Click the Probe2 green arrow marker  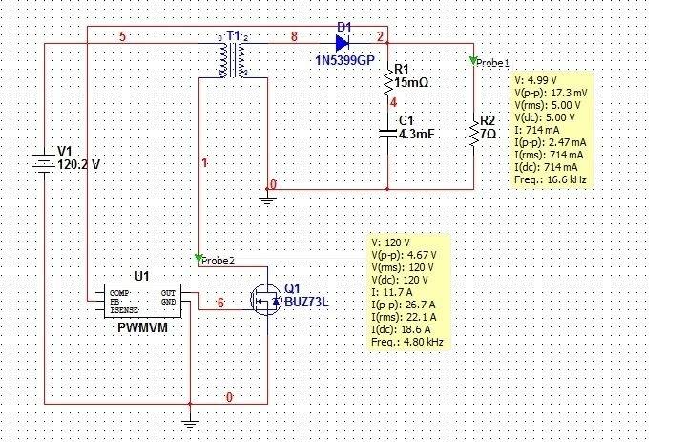[198, 258]
